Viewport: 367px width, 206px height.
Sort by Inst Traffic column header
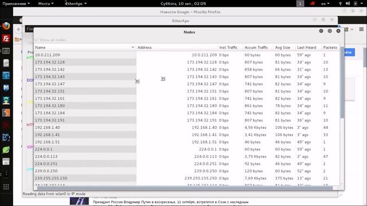tap(231, 47)
